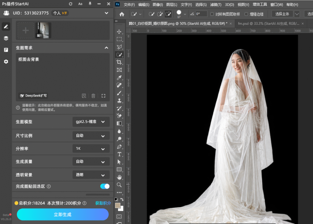Open StartAI layers sidebar icon

click(6, 38)
